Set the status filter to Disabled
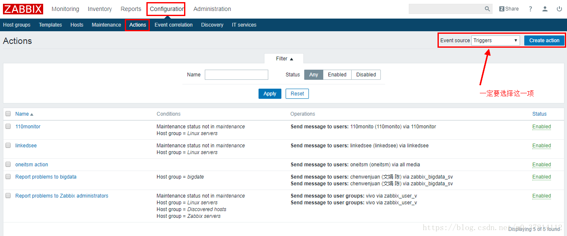This screenshot has height=236, width=567. pyautogui.click(x=366, y=75)
